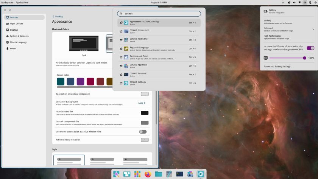Click the keyboard layout 'us' indicator
The height and width of the screenshot is (179, 318).
pos(283,3)
